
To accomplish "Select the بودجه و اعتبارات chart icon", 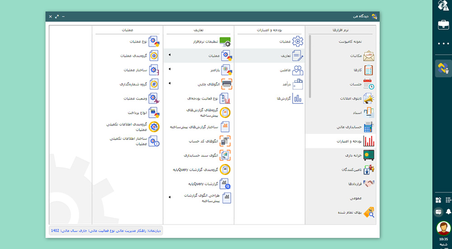I will [368, 141].
